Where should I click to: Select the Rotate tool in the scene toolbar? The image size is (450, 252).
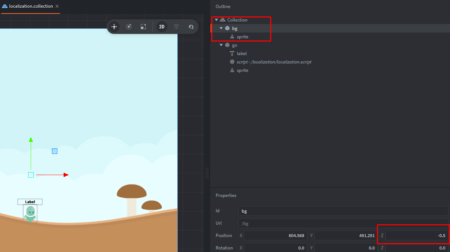129,27
